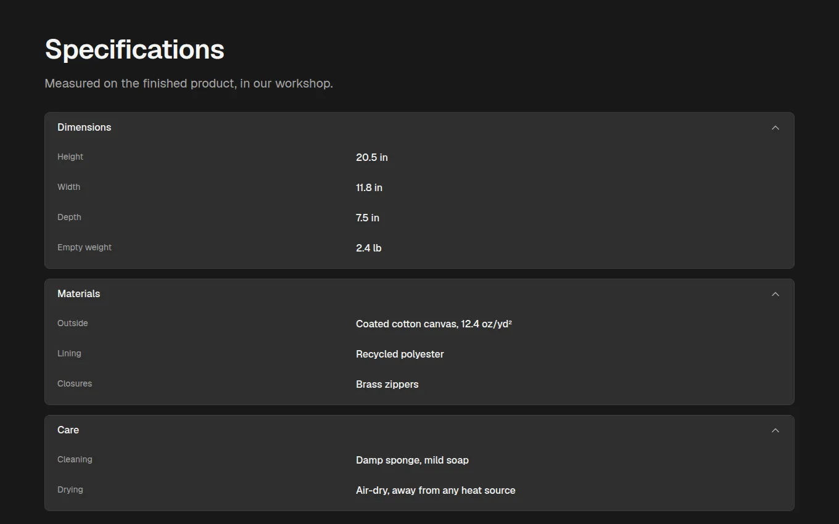839x524 pixels.
Task: Select the Damp sponge, mild soap value
Action: (x=412, y=460)
